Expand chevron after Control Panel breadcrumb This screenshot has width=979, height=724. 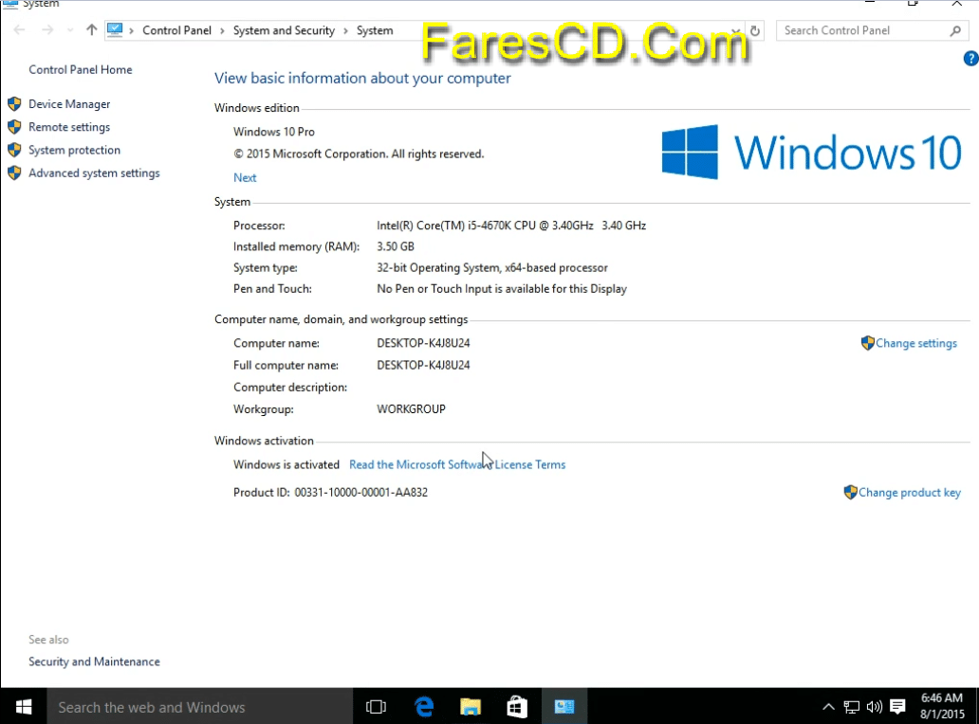pyautogui.click(x=222, y=31)
